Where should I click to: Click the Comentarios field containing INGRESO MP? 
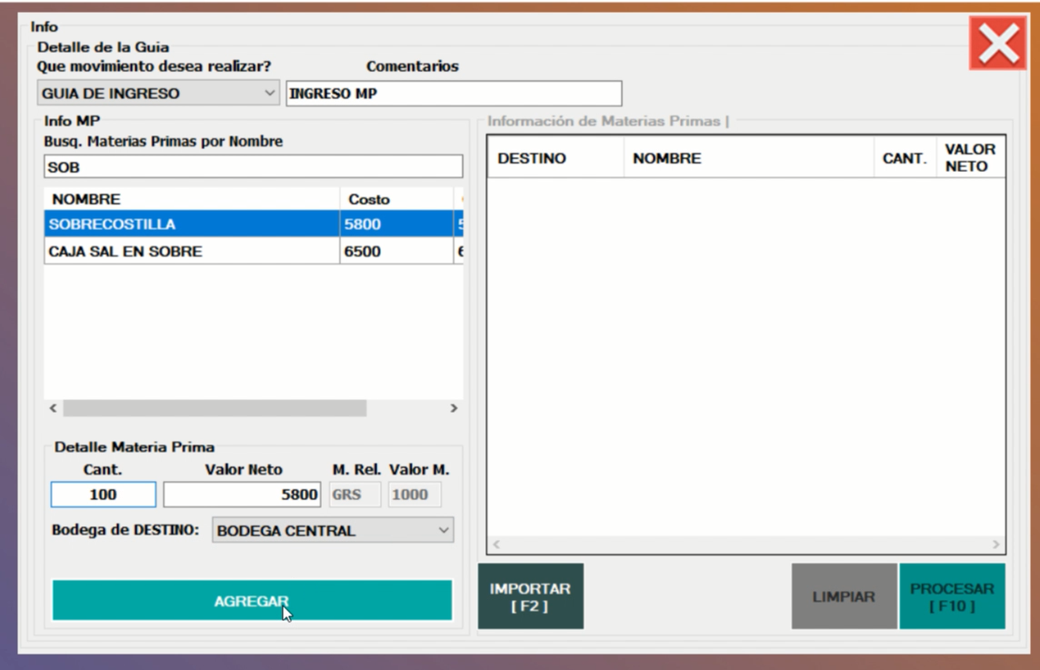pos(454,94)
